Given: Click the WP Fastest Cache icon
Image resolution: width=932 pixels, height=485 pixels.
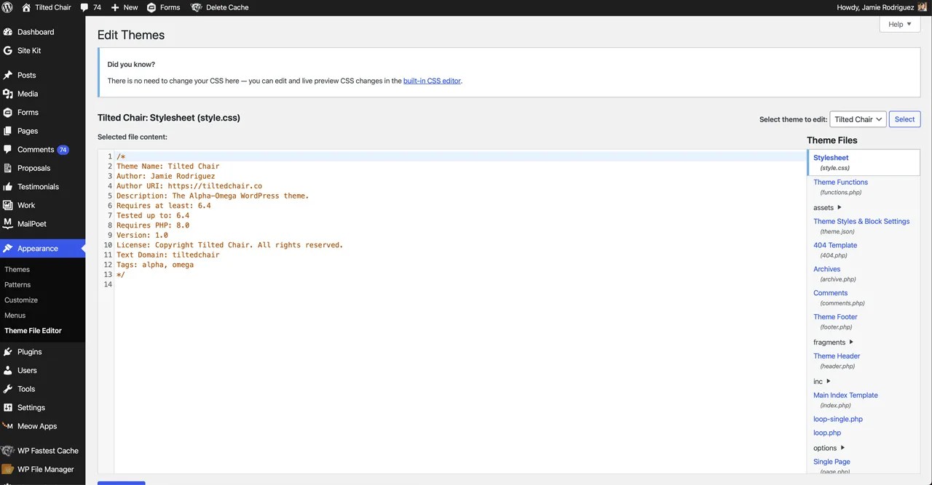Looking at the screenshot, I should tap(8, 451).
